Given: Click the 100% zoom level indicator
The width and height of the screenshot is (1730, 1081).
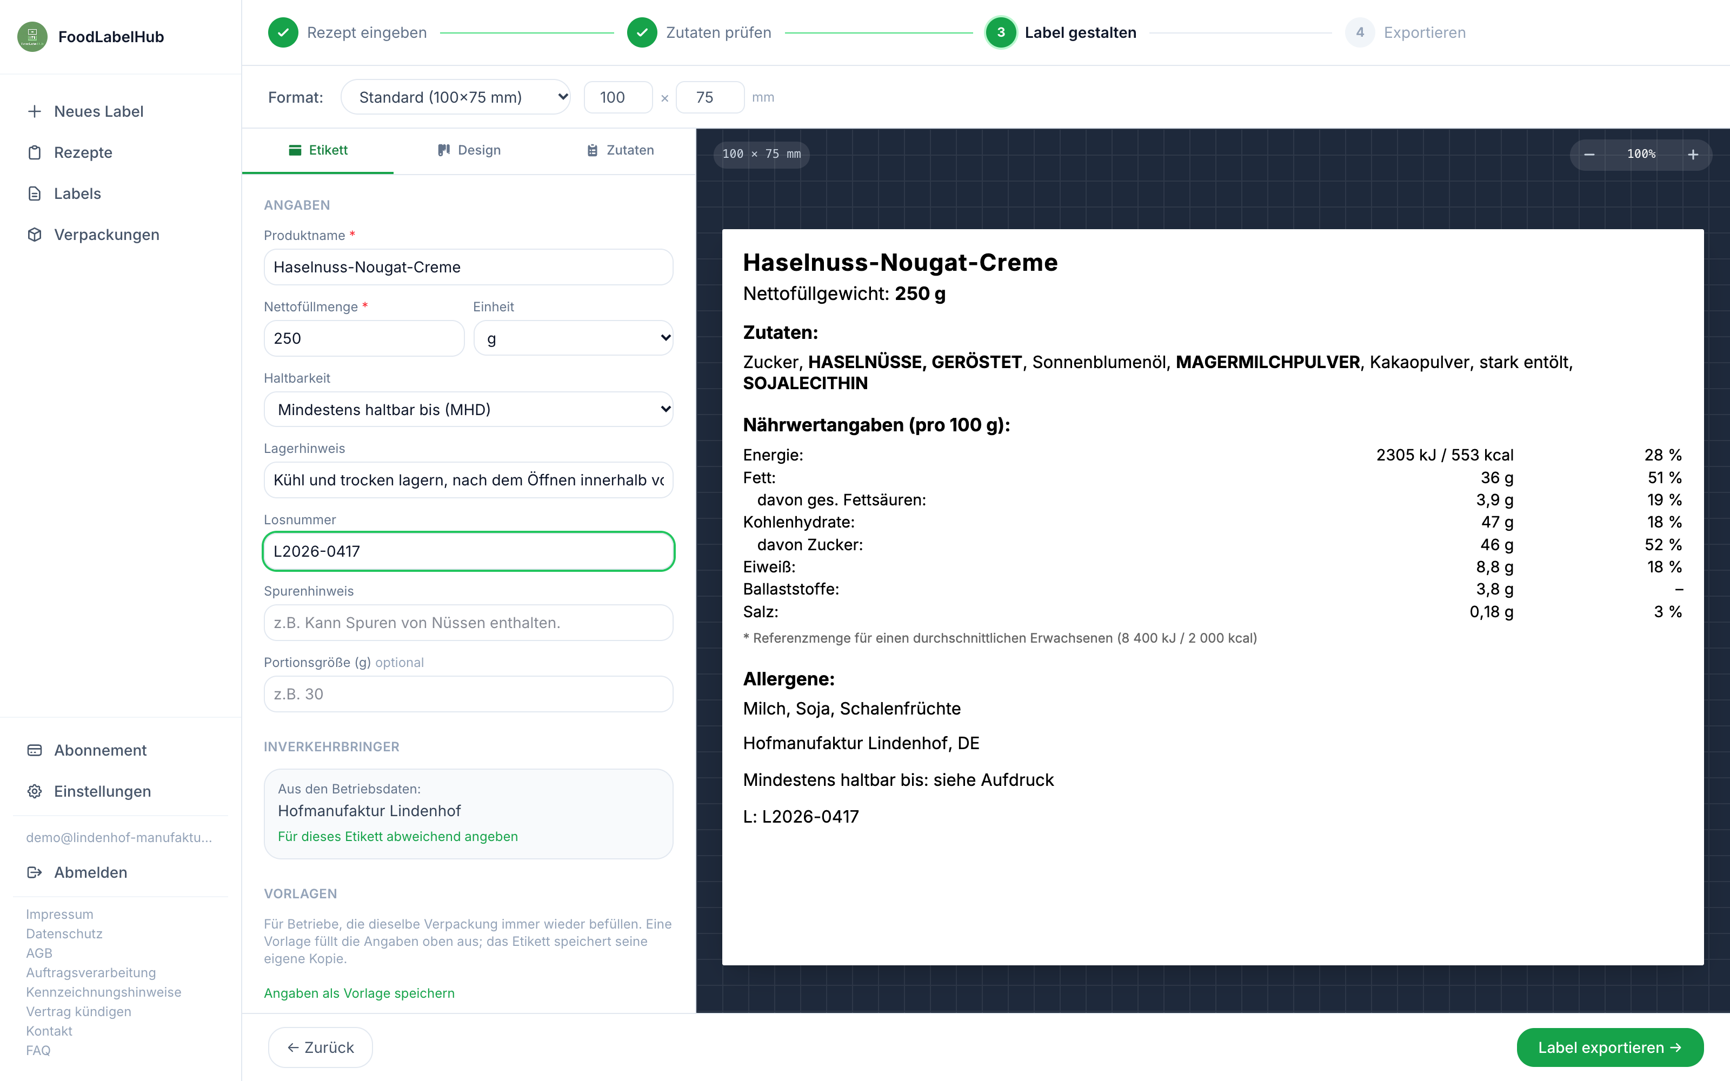Looking at the screenshot, I should (1641, 155).
